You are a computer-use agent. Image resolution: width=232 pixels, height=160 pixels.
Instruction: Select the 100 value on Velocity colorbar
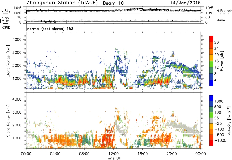click(218, 112)
